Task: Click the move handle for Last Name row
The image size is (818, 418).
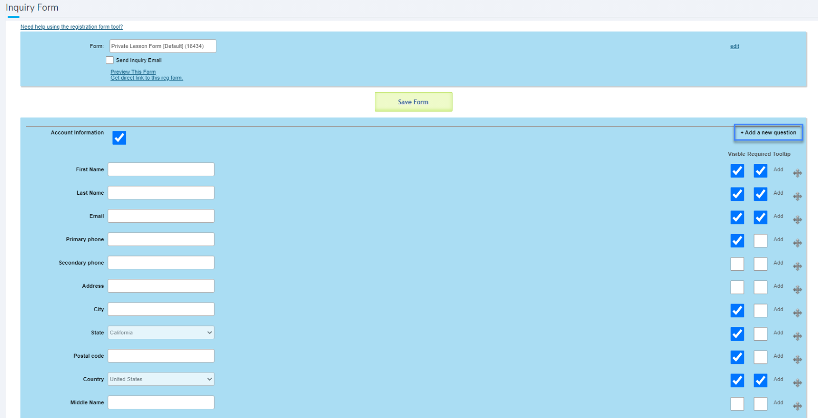Action: tap(798, 197)
